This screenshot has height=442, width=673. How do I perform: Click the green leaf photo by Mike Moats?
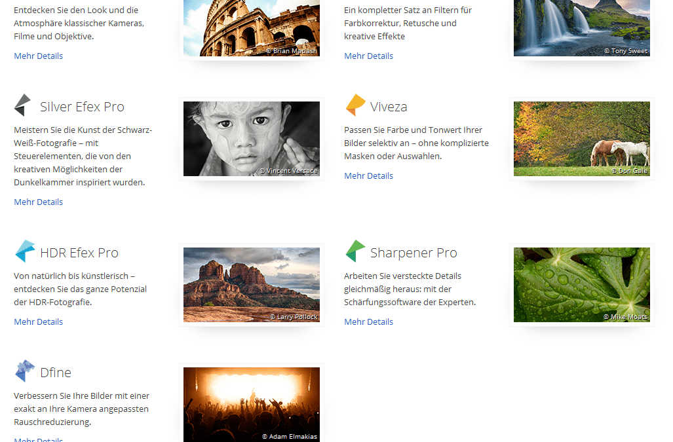[x=581, y=285]
